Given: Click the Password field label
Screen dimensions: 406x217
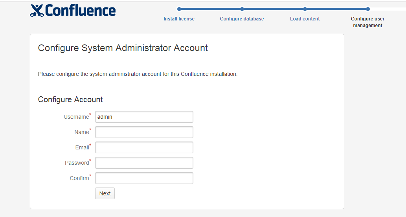Looking at the screenshot, I should coord(77,163).
